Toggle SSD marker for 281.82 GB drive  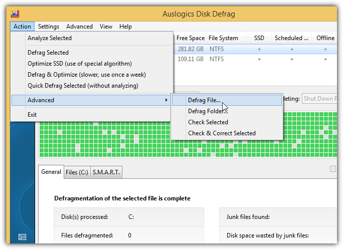[259, 49]
